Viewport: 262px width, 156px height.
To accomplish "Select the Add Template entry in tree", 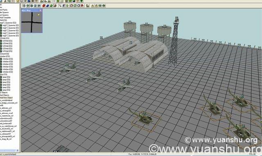I will (5, 18).
